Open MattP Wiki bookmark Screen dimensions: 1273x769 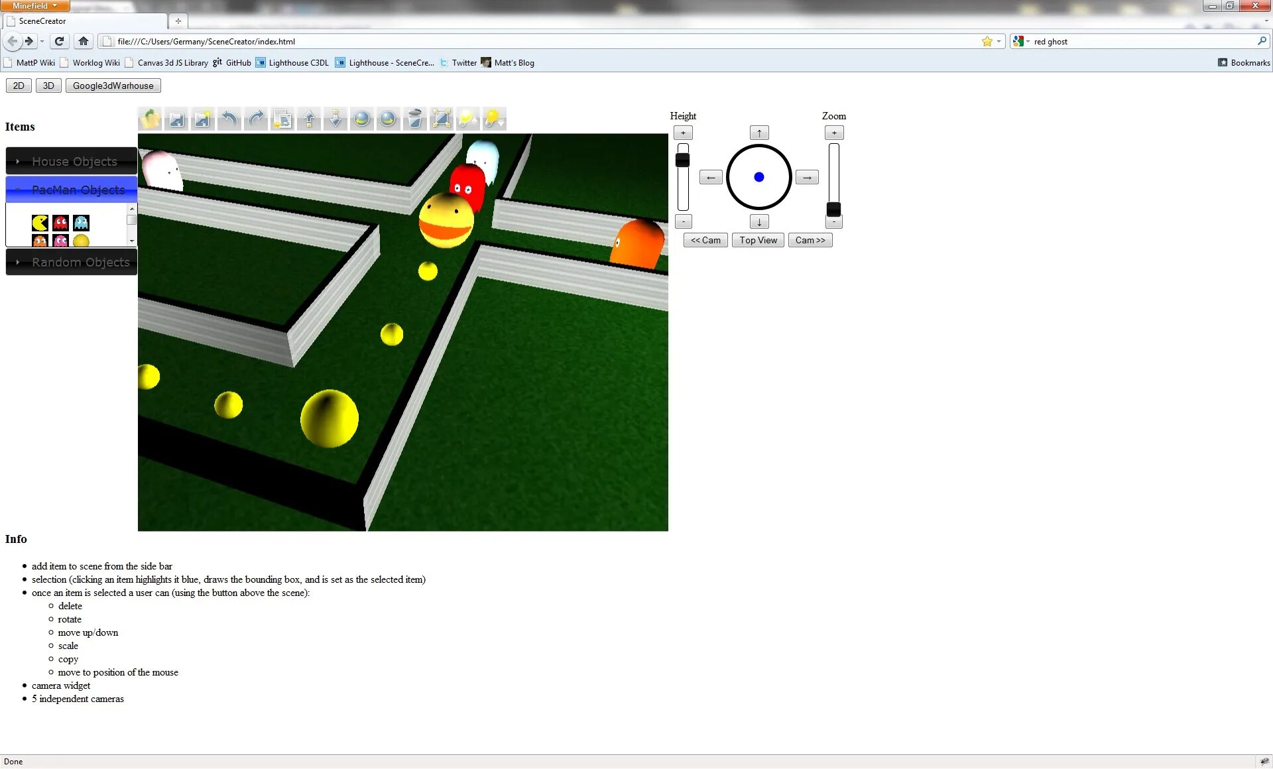pyautogui.click(x=29, y=63)
